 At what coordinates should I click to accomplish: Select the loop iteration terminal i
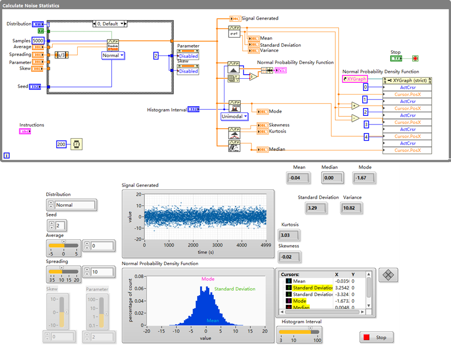(7, 155)
